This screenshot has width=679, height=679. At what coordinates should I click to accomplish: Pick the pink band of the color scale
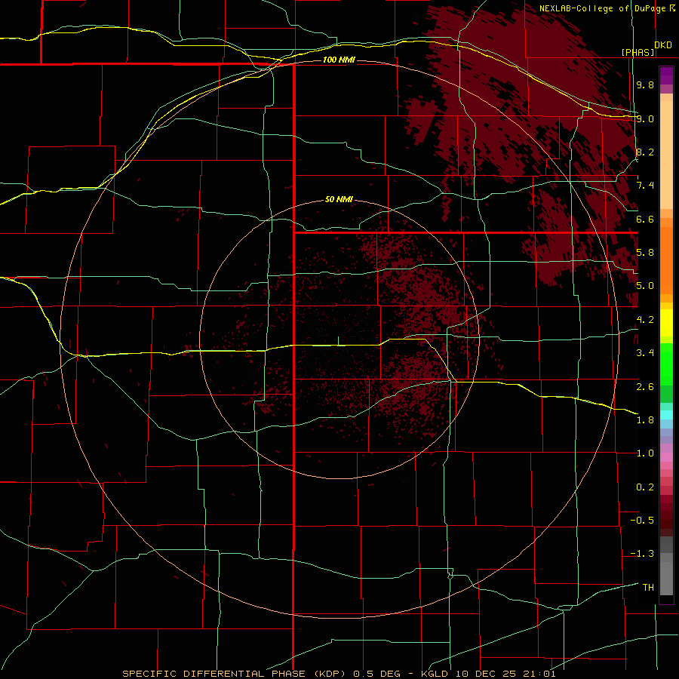pyautogui.click(x=666, y=457)
